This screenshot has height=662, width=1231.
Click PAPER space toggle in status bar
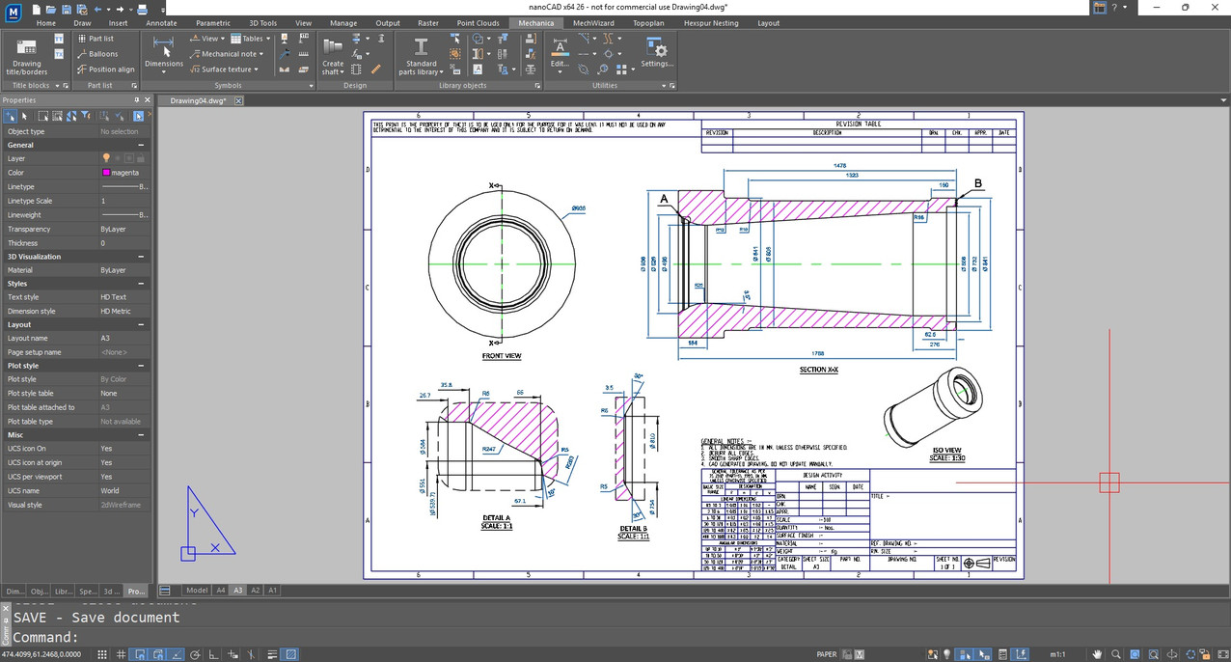(x=827, y=654)
